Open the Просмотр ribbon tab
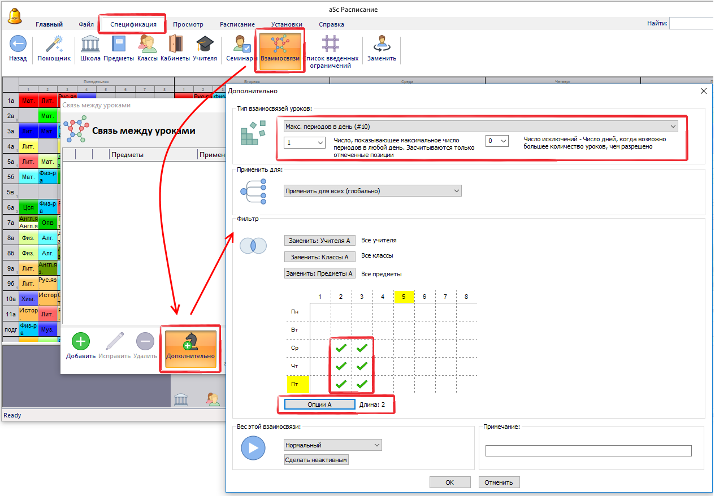The image size is (715, 496). (188, 24)
